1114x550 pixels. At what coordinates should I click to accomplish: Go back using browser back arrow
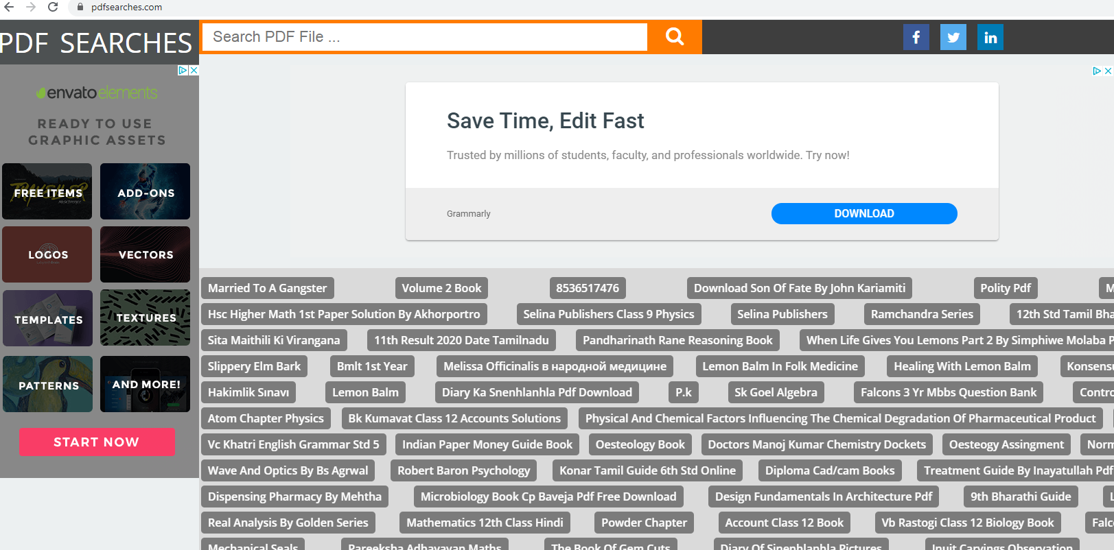point(9,7)
